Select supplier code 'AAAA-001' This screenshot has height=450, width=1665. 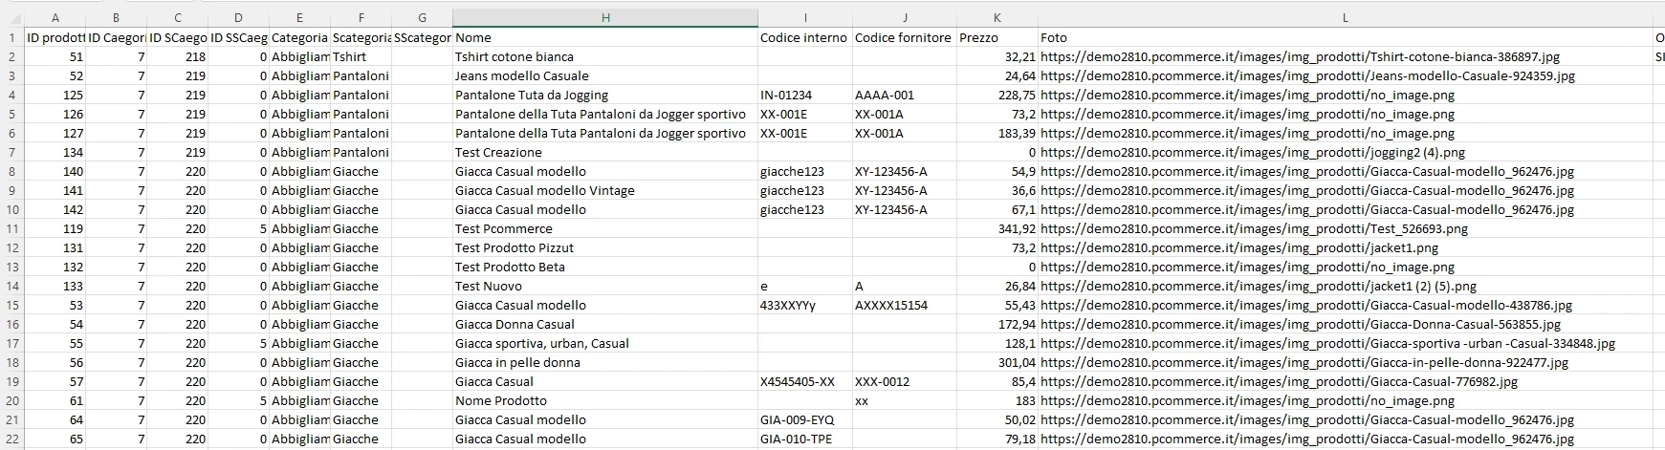coord(905,95)
